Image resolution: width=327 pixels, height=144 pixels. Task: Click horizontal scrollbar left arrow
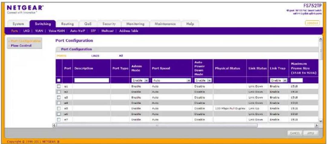(x=55, y=126)
